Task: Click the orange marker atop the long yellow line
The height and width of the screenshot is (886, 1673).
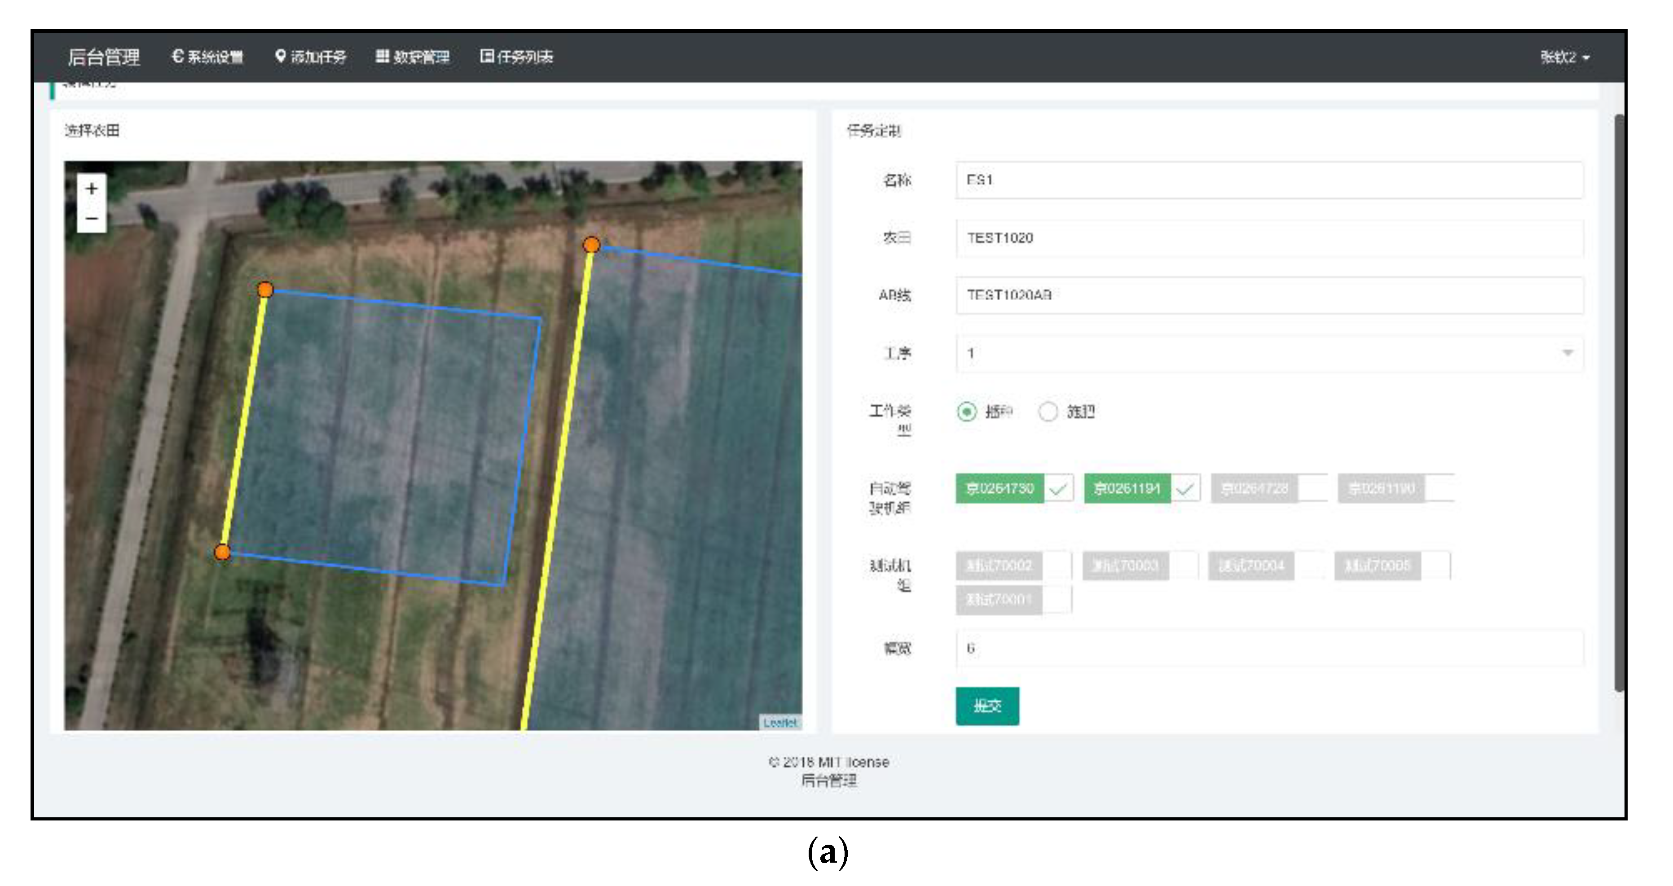Action: pos(591,245)
